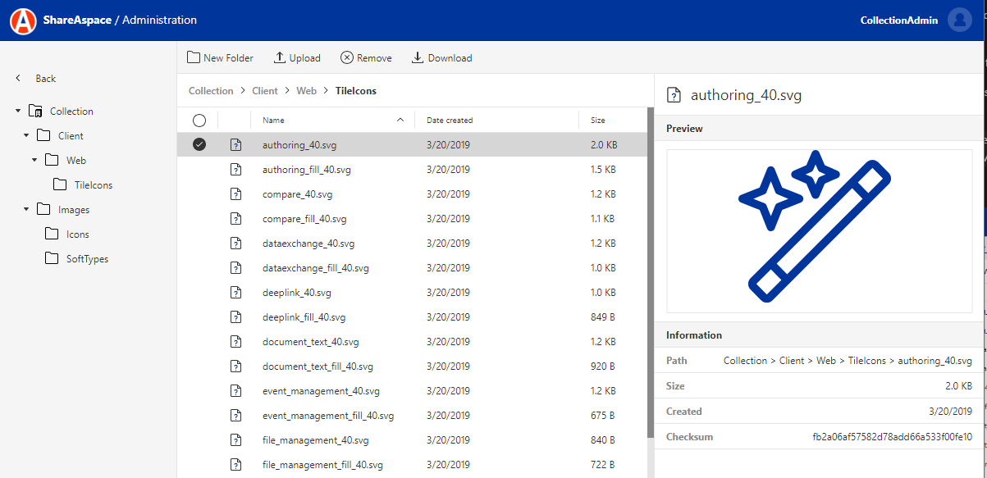Viewport: 987px width, 478px height.
Task: Click the Back arrow icon
Action: 18,79
